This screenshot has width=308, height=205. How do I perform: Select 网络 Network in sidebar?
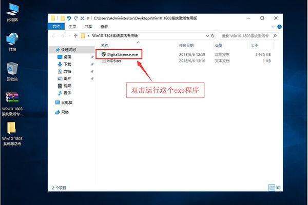65,112
